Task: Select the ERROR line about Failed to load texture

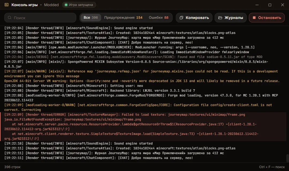Action: coord(125,115)
